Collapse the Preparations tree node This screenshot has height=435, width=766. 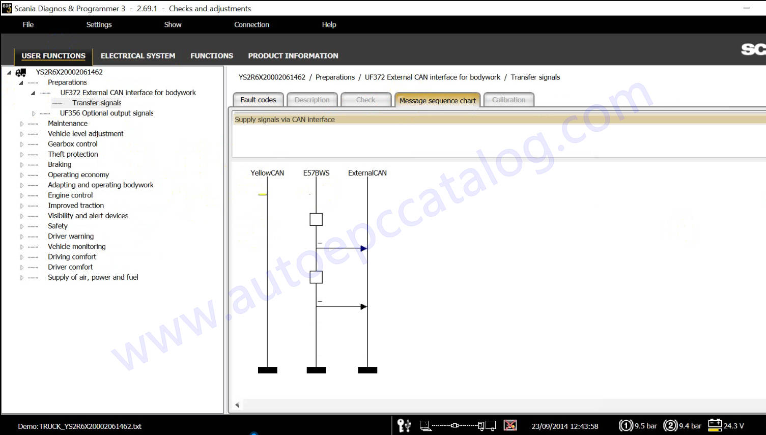pyautogui.click(x=21, y=83)
